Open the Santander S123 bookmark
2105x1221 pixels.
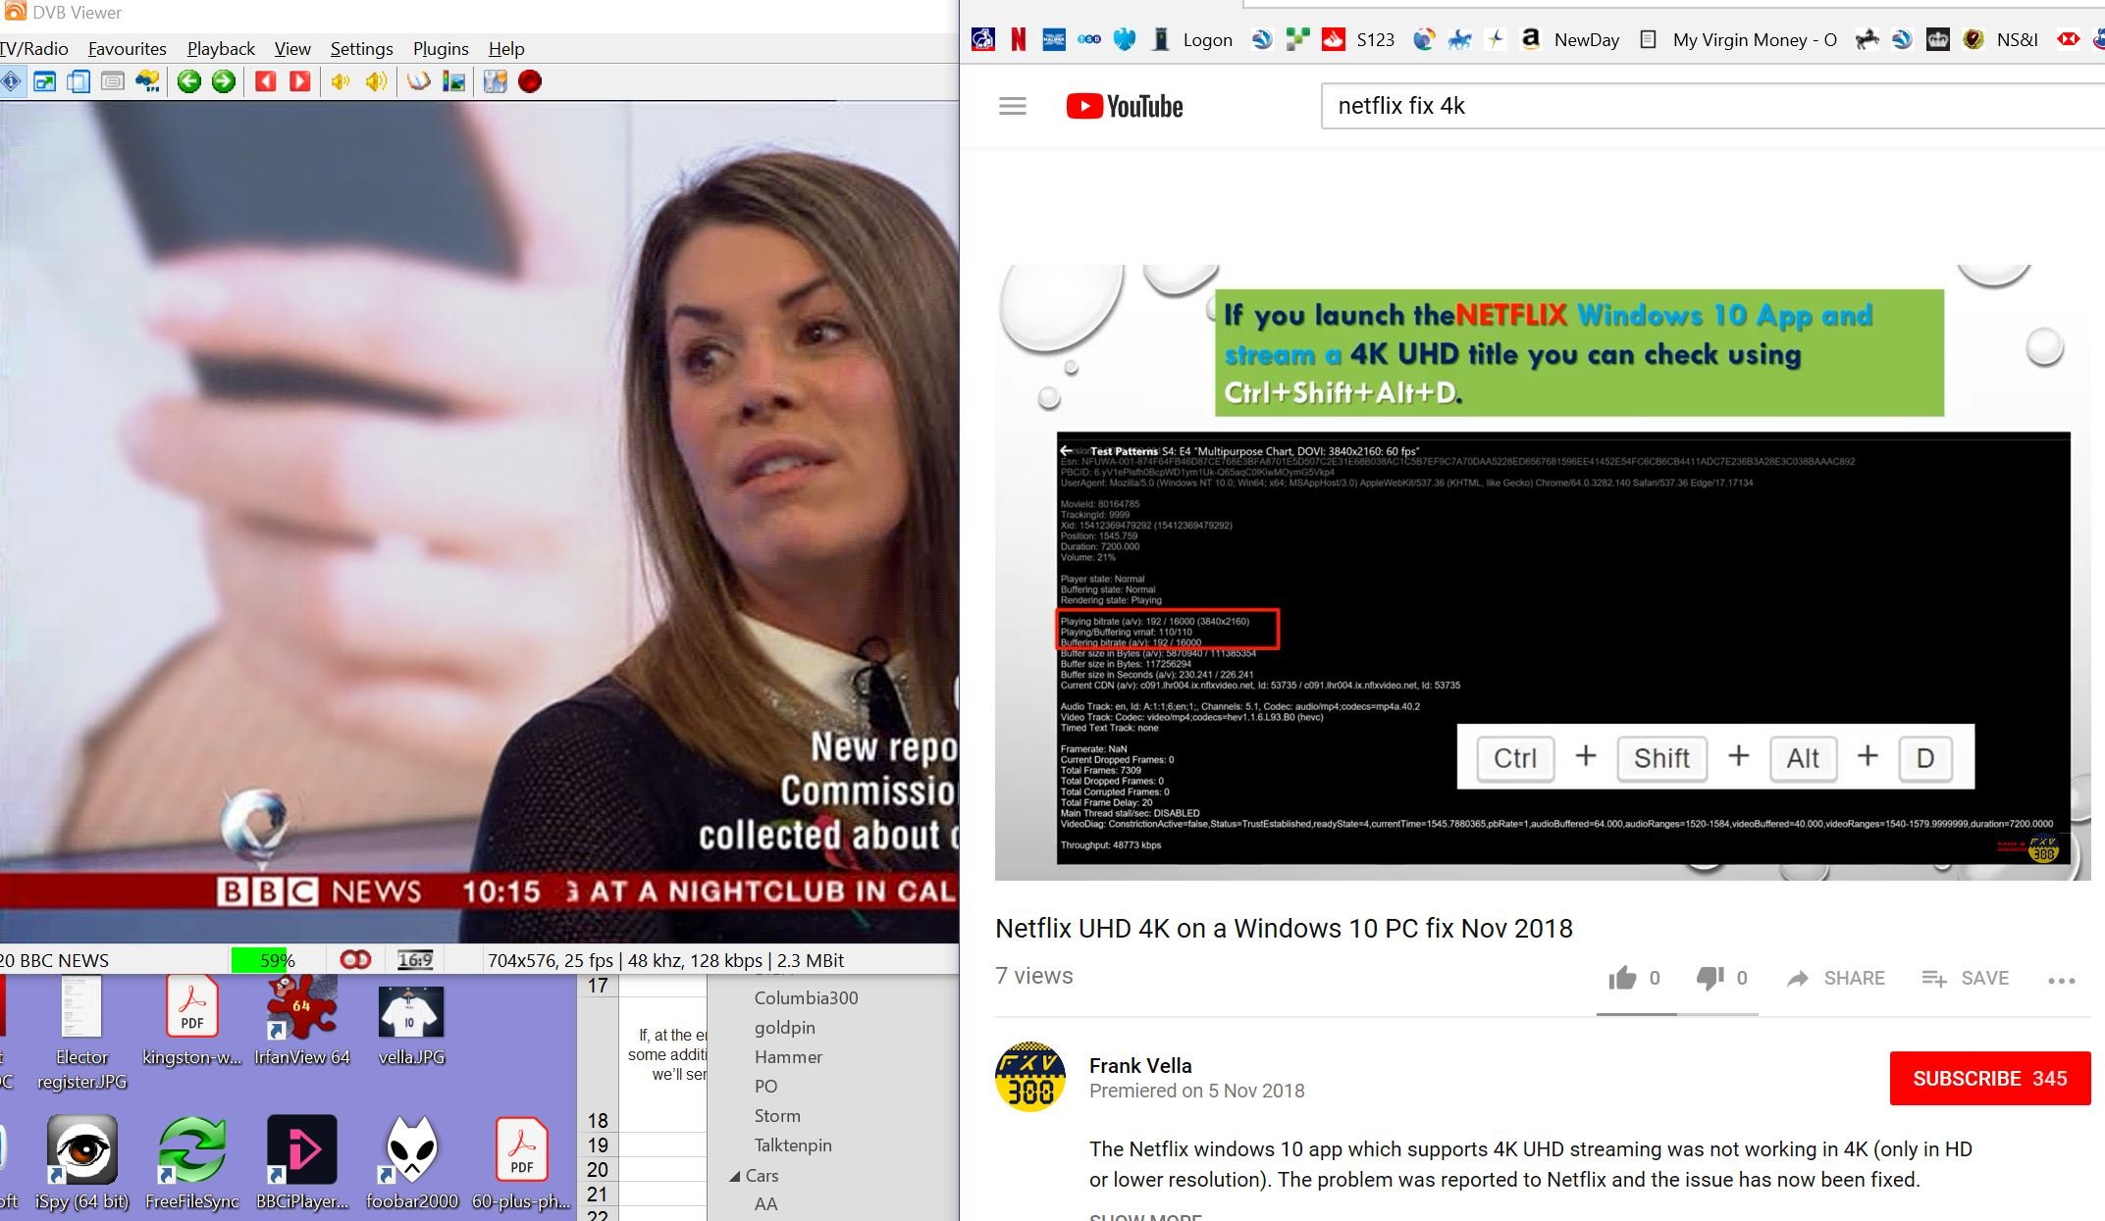[1358, 39]
